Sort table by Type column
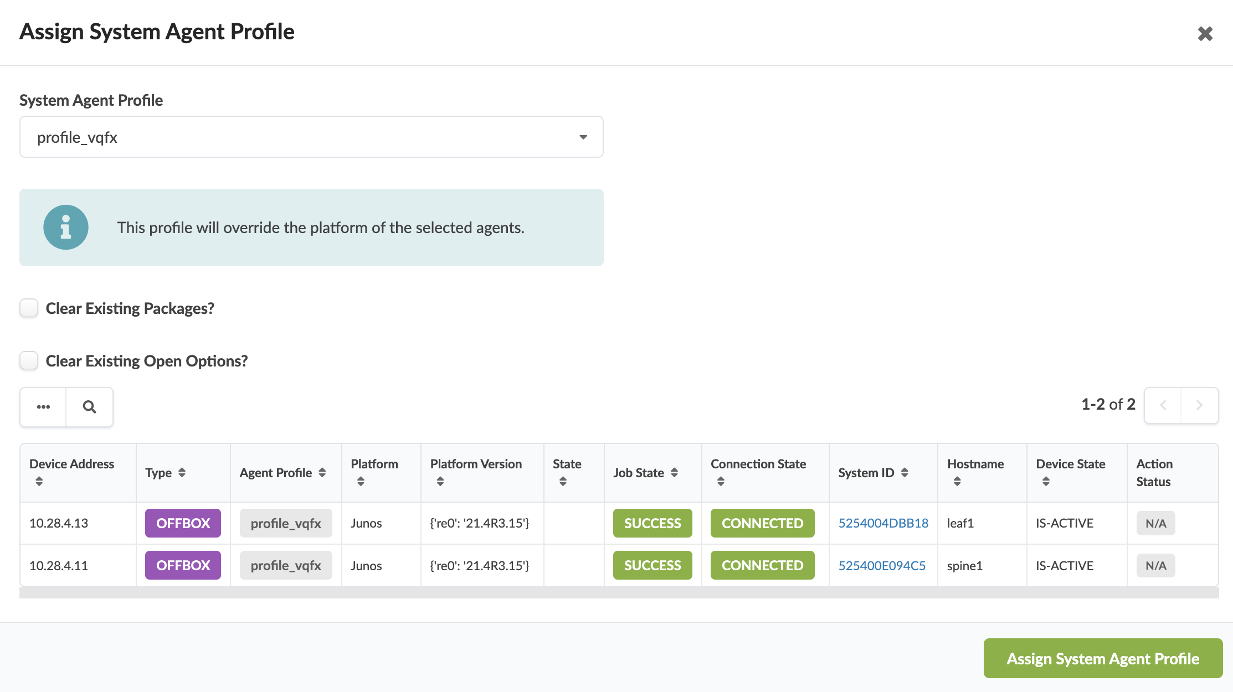Viewport: 1233px width, 692px height. (x=182, y=473)
